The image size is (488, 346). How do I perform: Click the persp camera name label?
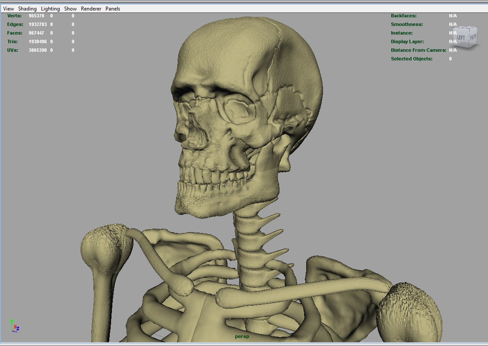pyautogui.click(x=242, y=336)
